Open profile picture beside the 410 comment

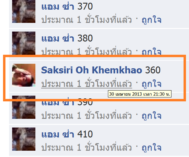tap(24, 139)
